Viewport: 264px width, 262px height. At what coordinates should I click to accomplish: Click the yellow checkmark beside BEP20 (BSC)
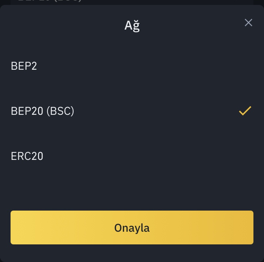(x=245, y=111)
